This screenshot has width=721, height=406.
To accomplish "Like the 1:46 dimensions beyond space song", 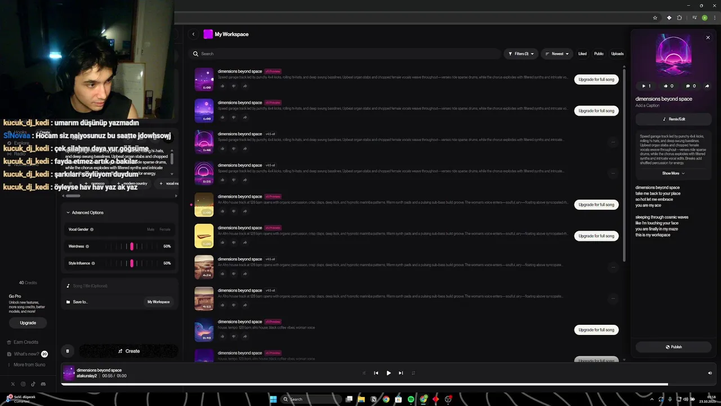I will pyautogui.click(x=222, y=148).
